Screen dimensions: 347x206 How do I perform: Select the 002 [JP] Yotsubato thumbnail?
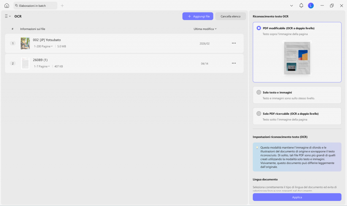(x=25, y=43)
